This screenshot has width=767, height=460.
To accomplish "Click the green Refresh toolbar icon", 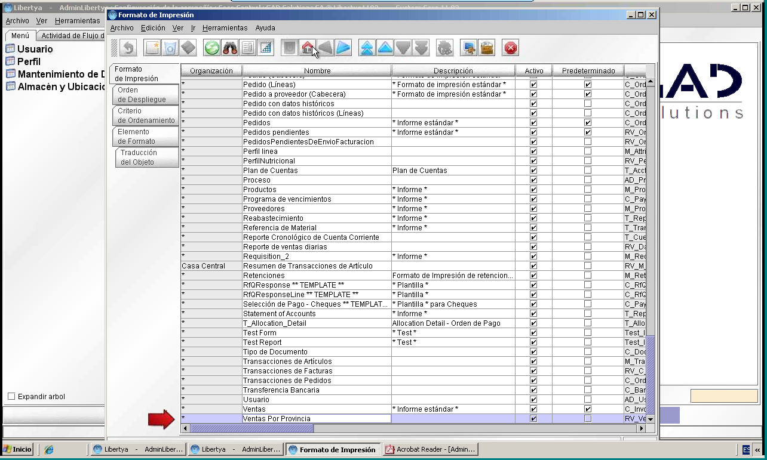I will (211, 48).
